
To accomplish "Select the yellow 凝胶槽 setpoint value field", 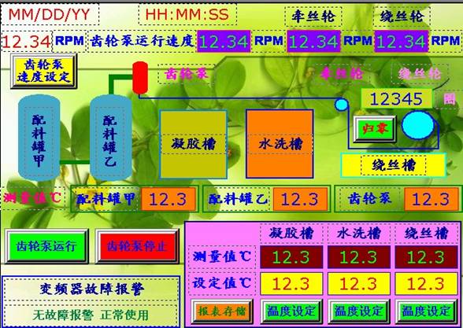I will 291,284.
